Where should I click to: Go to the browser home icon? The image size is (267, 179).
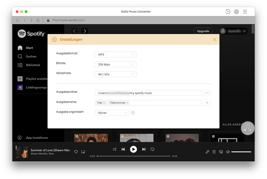tap(17, 20)
